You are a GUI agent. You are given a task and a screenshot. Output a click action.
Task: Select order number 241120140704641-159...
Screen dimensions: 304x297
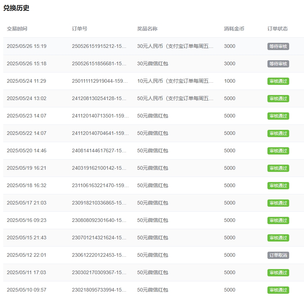click(100, 133)
